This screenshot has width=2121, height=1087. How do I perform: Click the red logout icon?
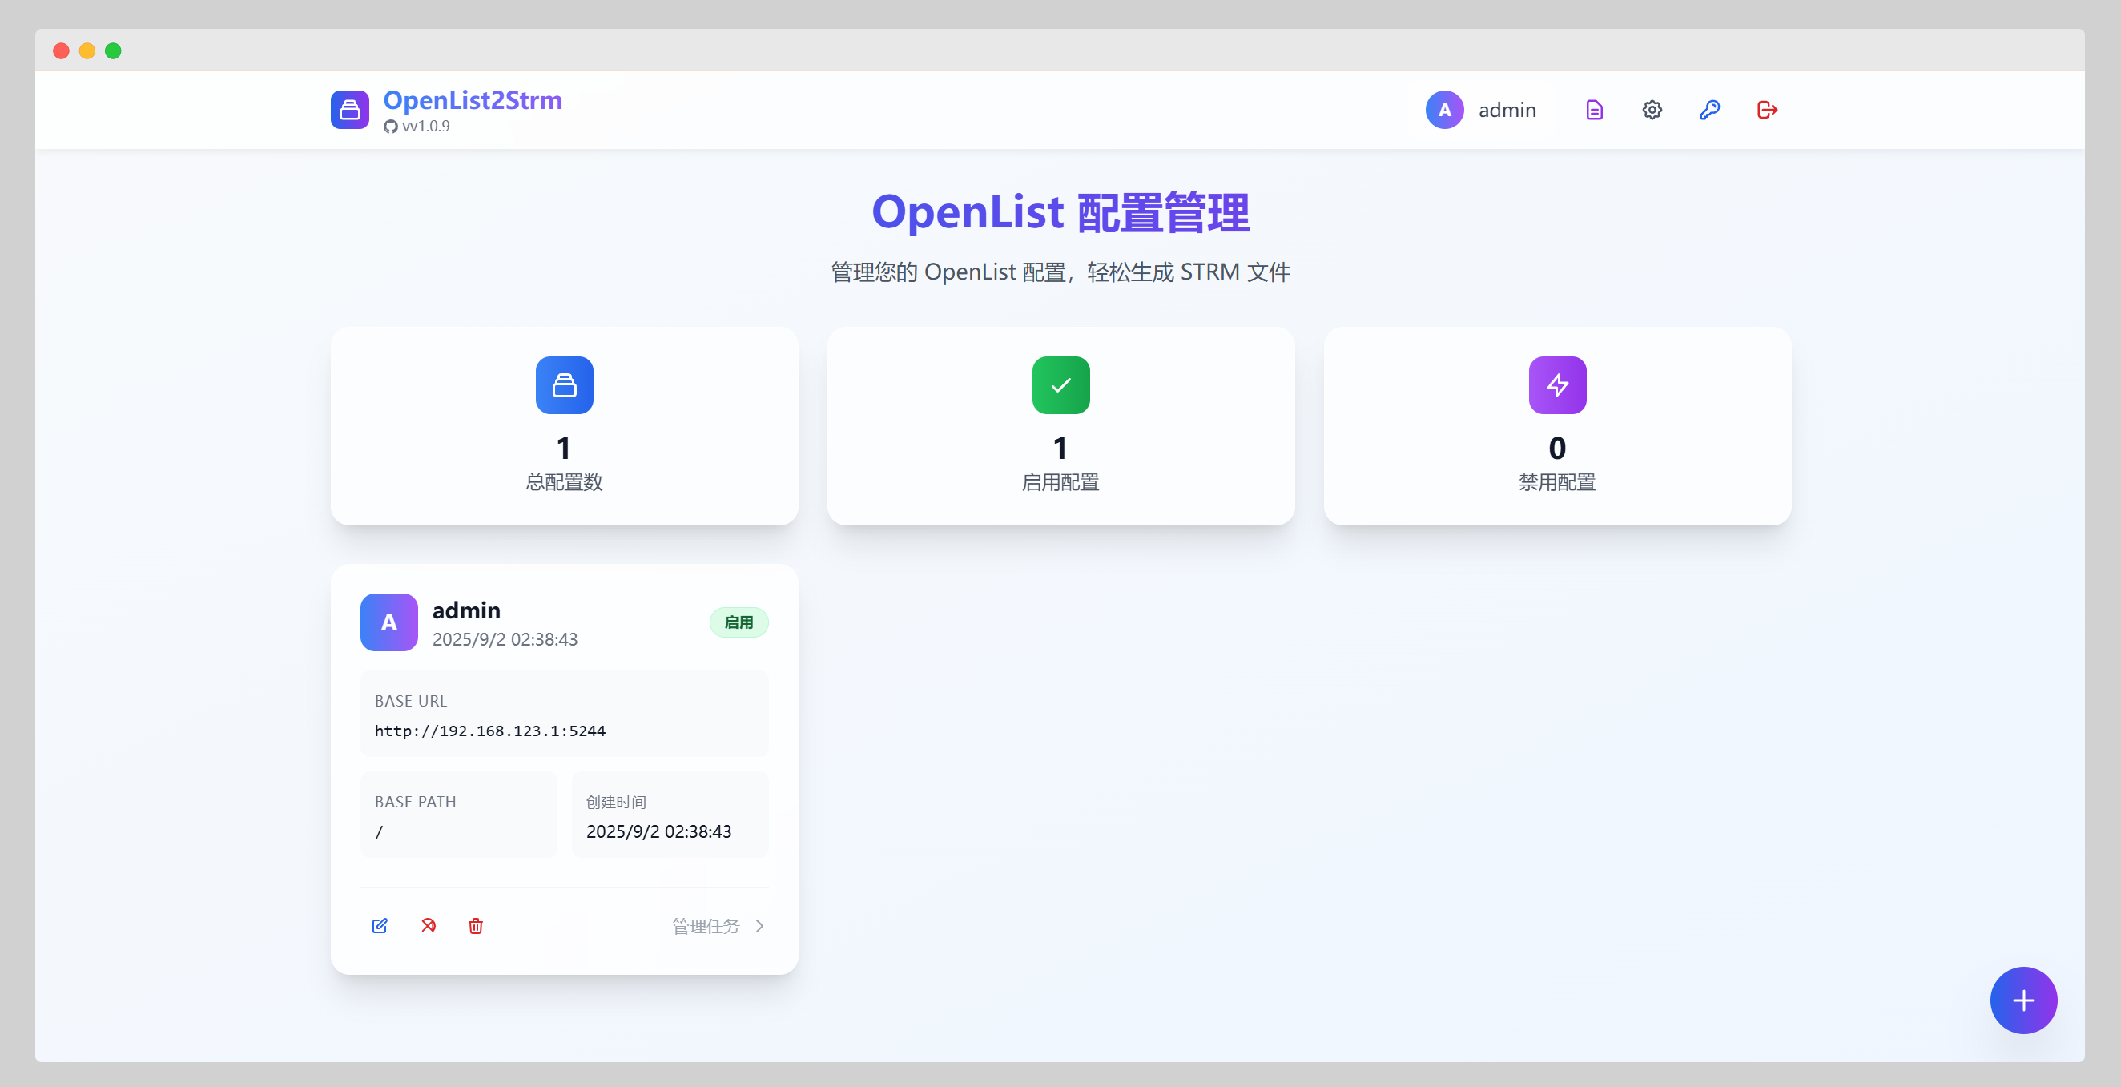(x=1767, y=110)
